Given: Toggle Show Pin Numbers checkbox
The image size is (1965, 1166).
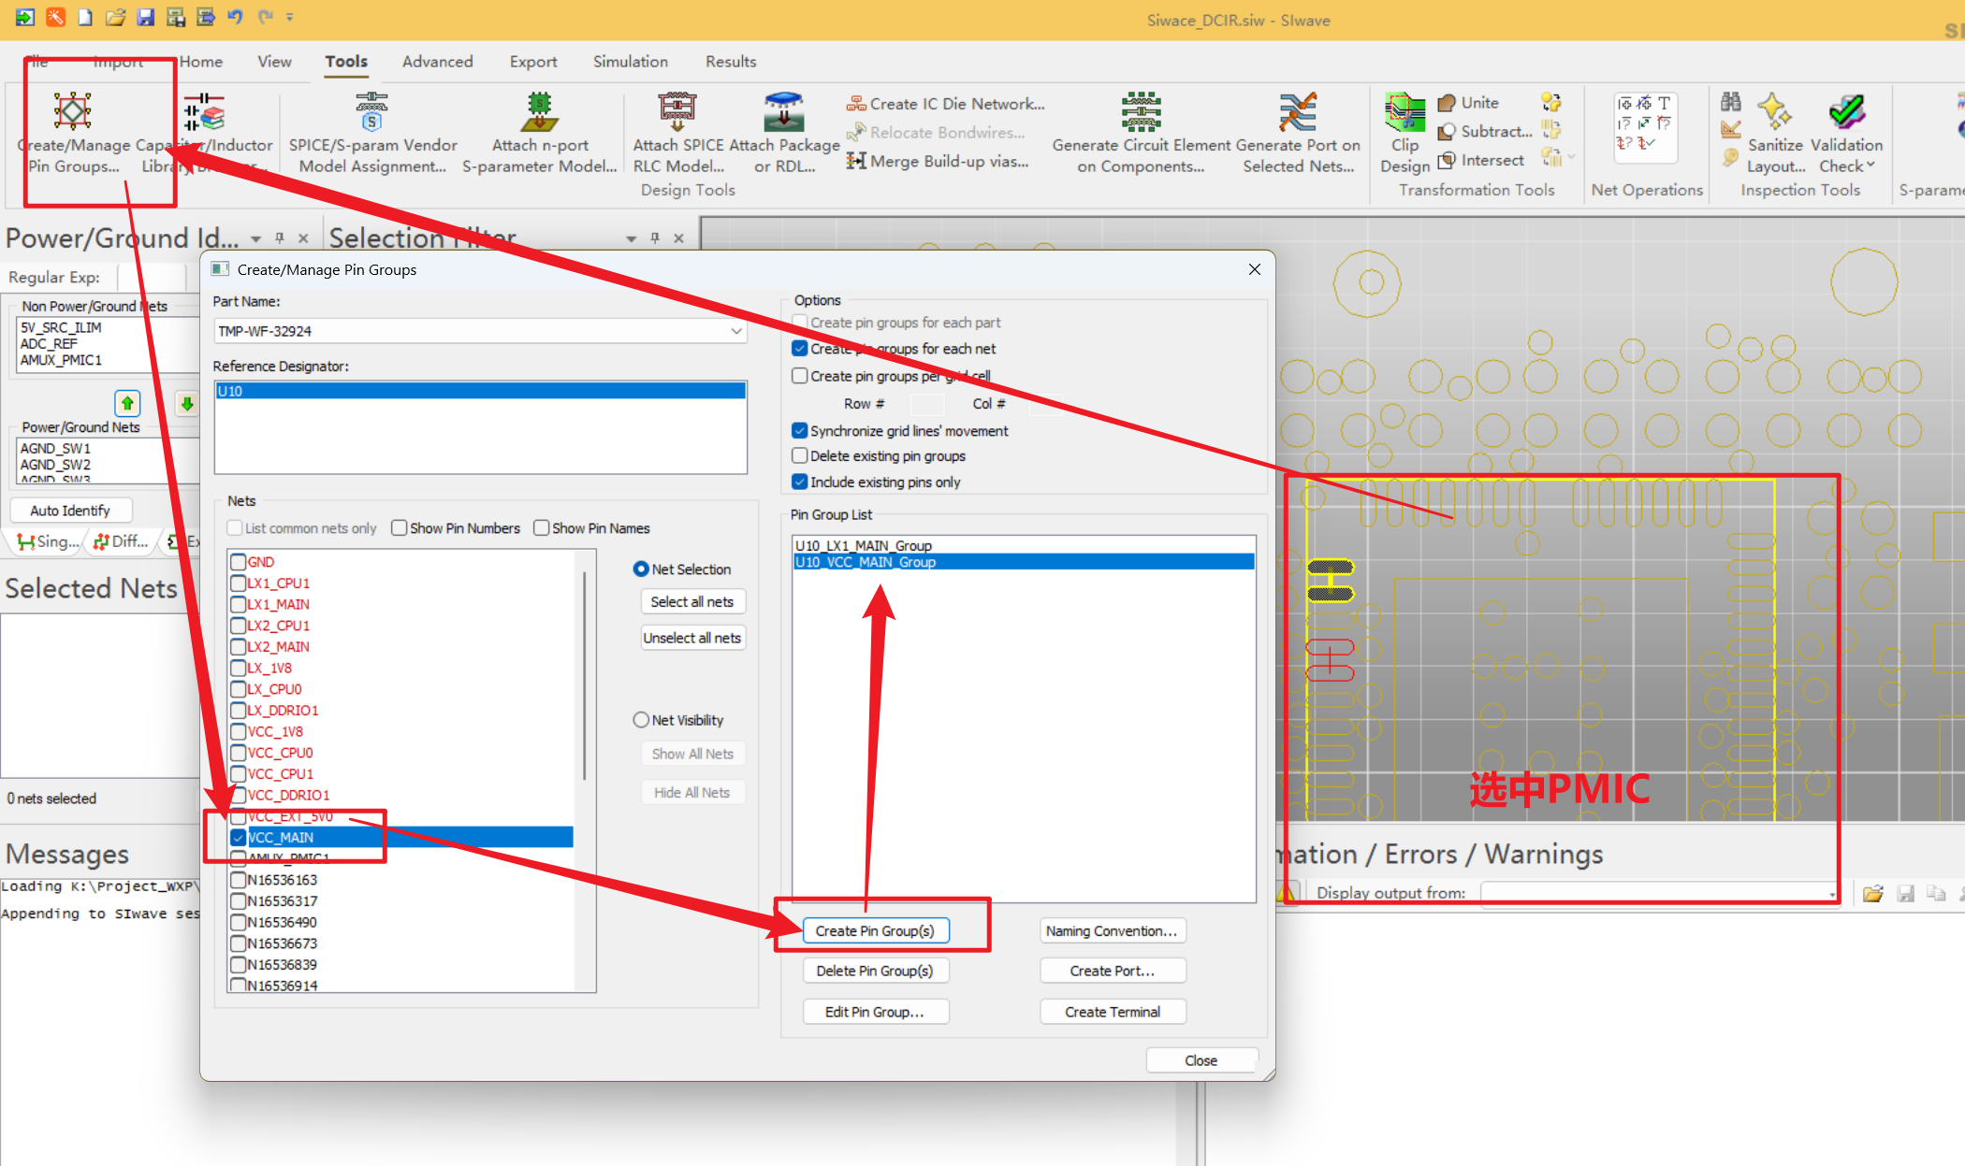Looking at the screenshot, I should pos(400,528).
